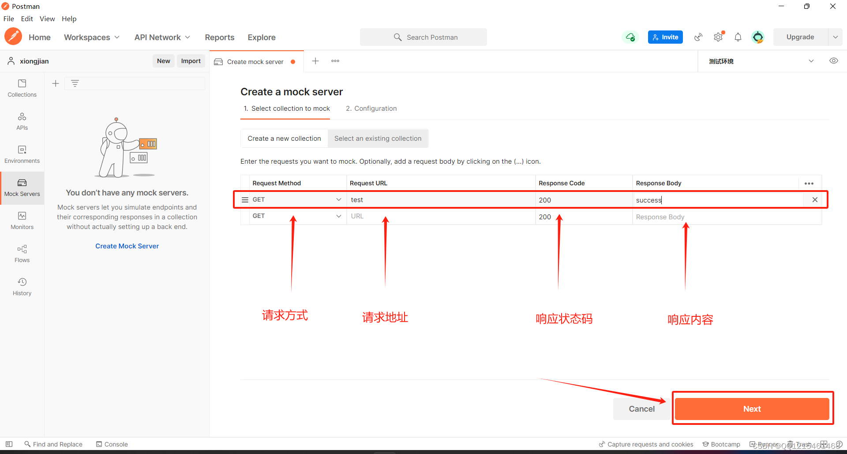Click the Search Postman field

[423, 37]
